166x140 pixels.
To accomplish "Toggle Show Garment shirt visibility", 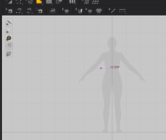I will (x=9, y=30).
